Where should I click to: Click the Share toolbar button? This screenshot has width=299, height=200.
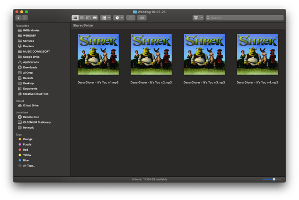(131, 18)
